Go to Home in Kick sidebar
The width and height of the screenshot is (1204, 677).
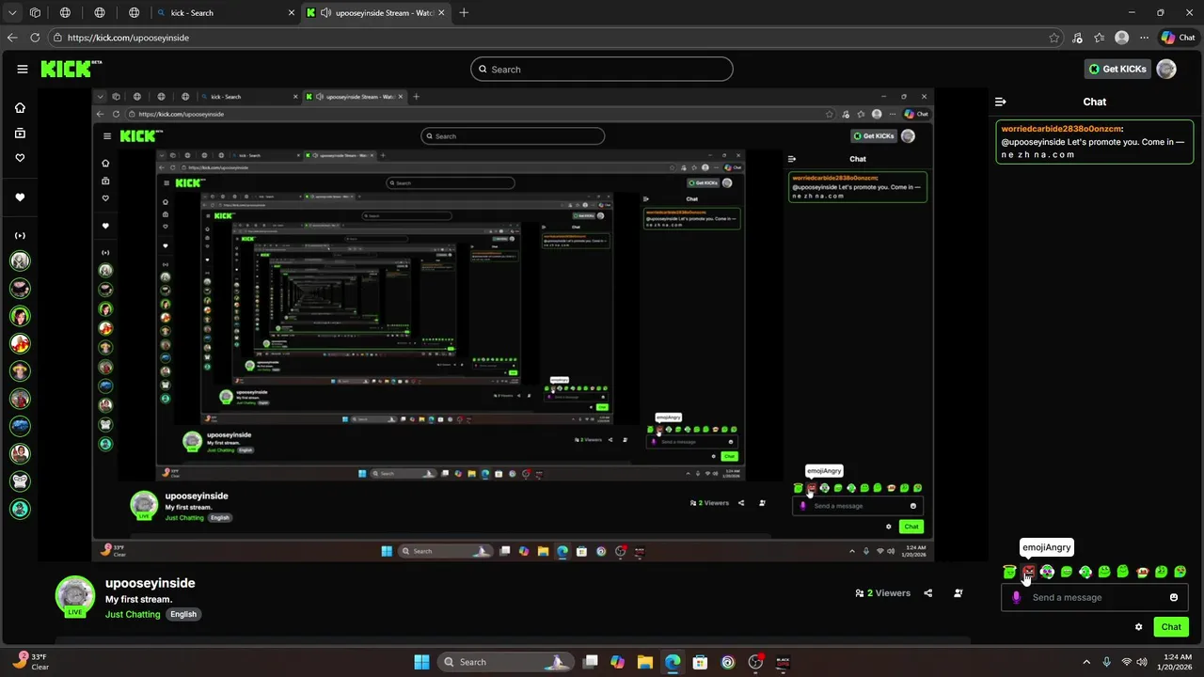tap(20, 107)
